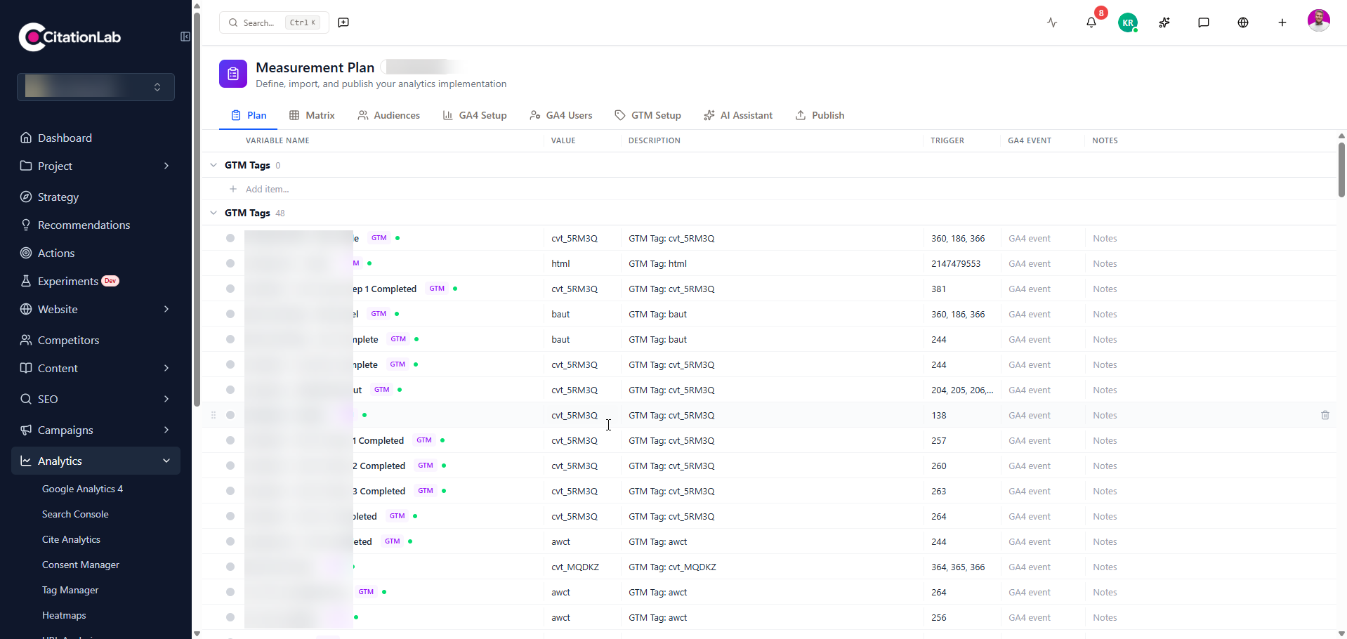Toggle the circle on trigger 381 row
The image size is (1347, 639).
tap(230, 289)
